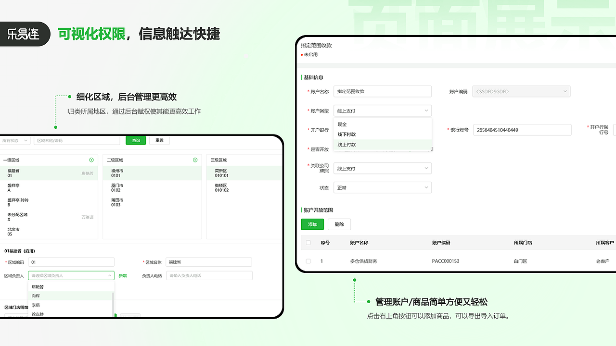Click the 银行账号 input field
This screenshot has height=346, width=616.
tap(522, 130)
